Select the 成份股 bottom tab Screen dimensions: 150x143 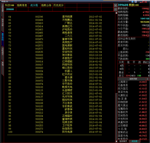click(x=135, y=141)
